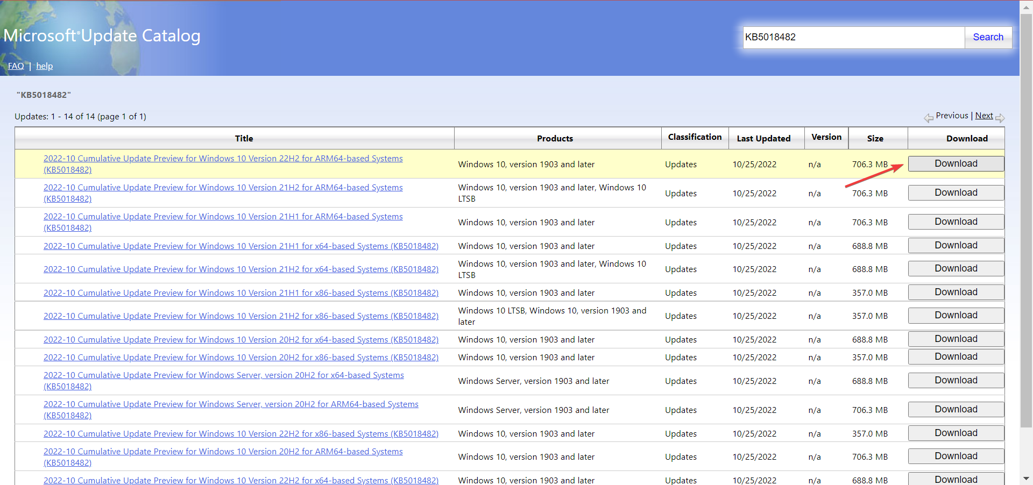
Task: Open the FAQ link
Action: pyautogui.click(x=16, y=66)
